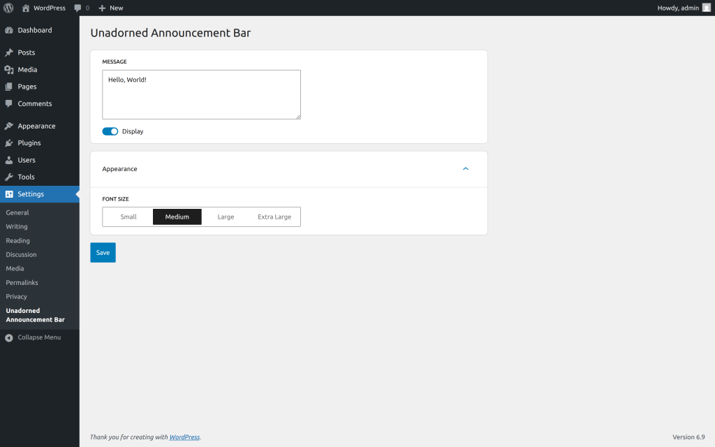The height and width of the screenshot is (447, 715).
Task: Open the Permalinks settings submenu item
Action: pos(22,283)
